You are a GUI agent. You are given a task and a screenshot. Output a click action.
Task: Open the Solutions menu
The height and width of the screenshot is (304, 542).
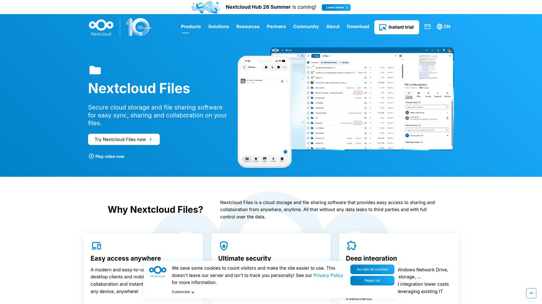pos(218,27)
